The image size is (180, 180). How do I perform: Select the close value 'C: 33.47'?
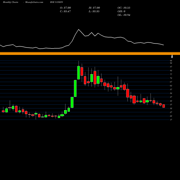[65, 12]
